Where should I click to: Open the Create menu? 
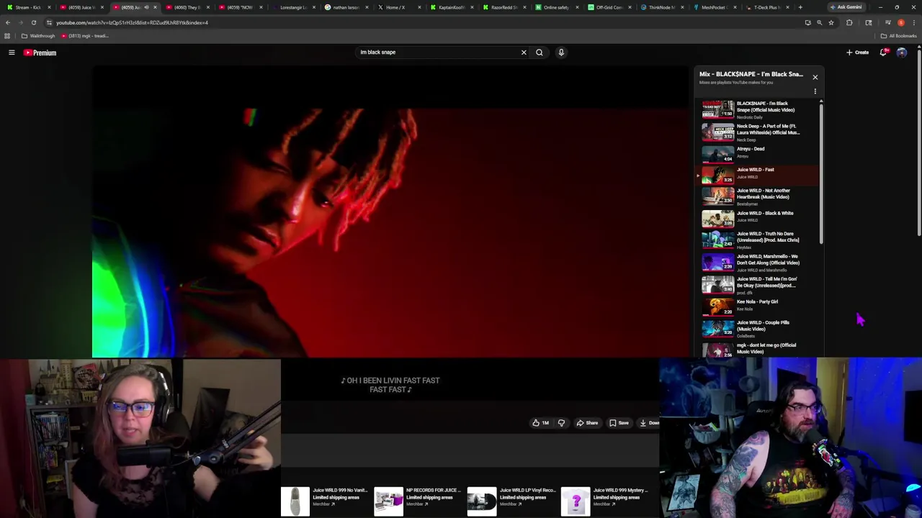(x=857, y=53)
